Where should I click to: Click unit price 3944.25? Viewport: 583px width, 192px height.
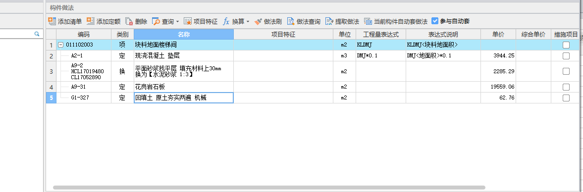[498, 56]
